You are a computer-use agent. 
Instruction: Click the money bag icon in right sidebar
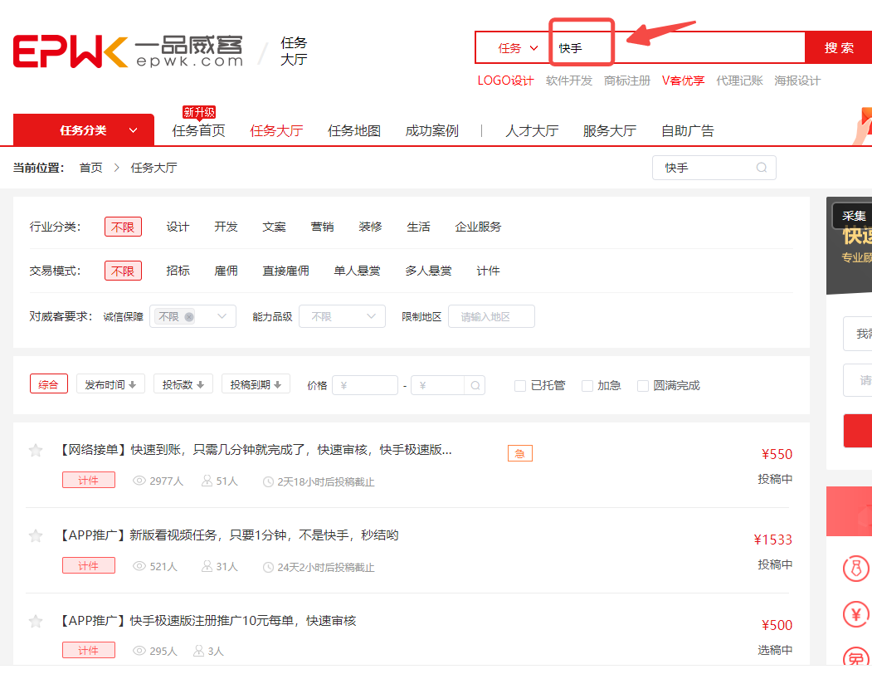pyautogui.click(x=856, y=569)
